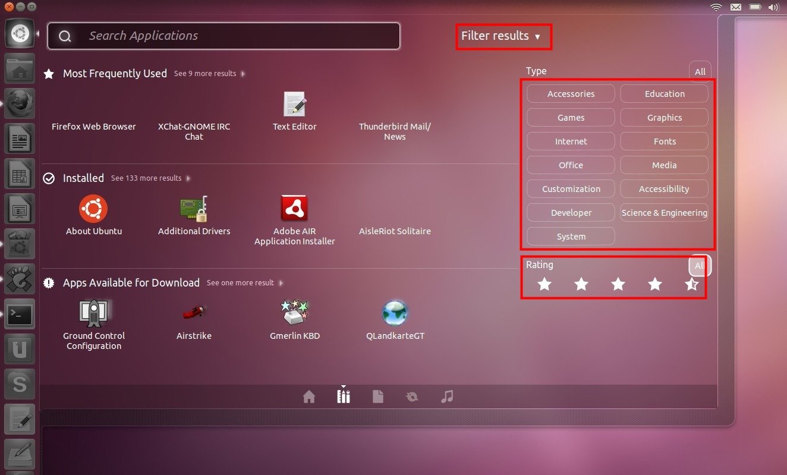Set rating filter to one star
This screenshot has height=475, width=787.
(544, 285)
